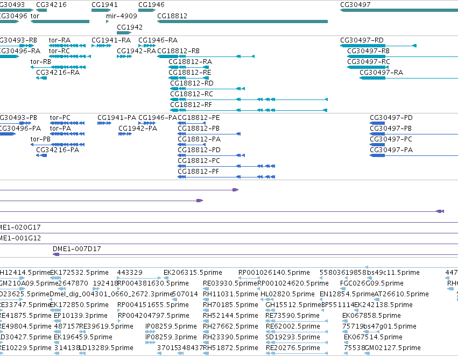Click EST FGC026G09.5prime
Viewport: 458px width, 356px height.
pos(343,289)
